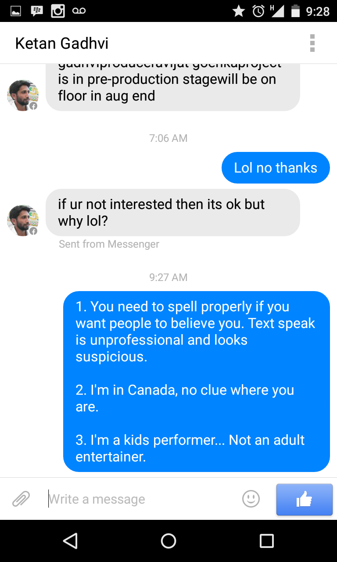Tap the BlackBerry Messenger notification icon

tap(37, 11)
